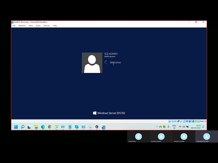Open the magnifier-style taskbar icon next to VirtualBox
Image resolution: width=218 pixels, height=163 pixels.
pos(90,127)
